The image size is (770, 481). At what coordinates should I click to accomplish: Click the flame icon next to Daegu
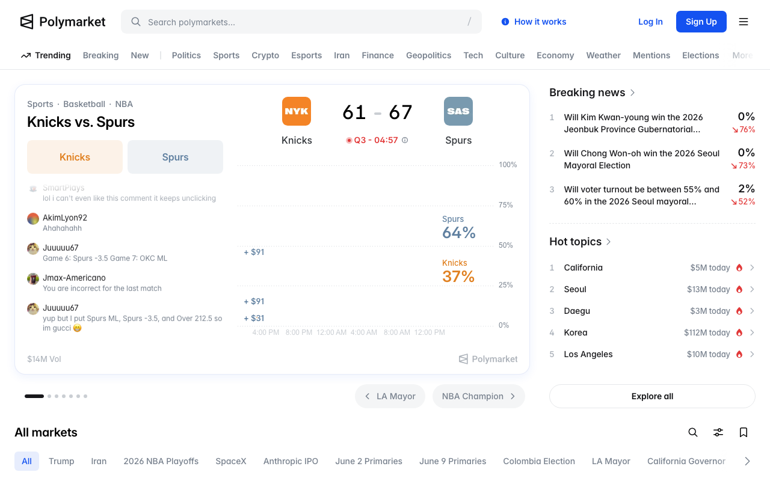[x=739, y=311]
